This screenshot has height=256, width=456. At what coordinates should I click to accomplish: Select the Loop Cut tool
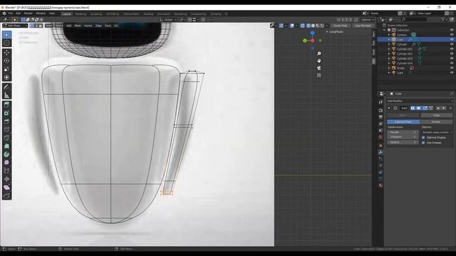pyautogui.click(x=6, y=129)
